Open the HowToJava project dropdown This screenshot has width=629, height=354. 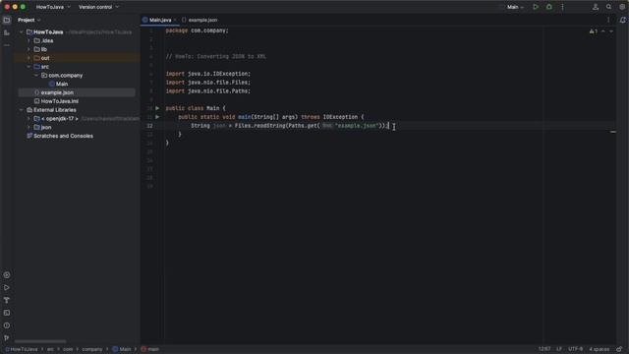tap(53, 7)
